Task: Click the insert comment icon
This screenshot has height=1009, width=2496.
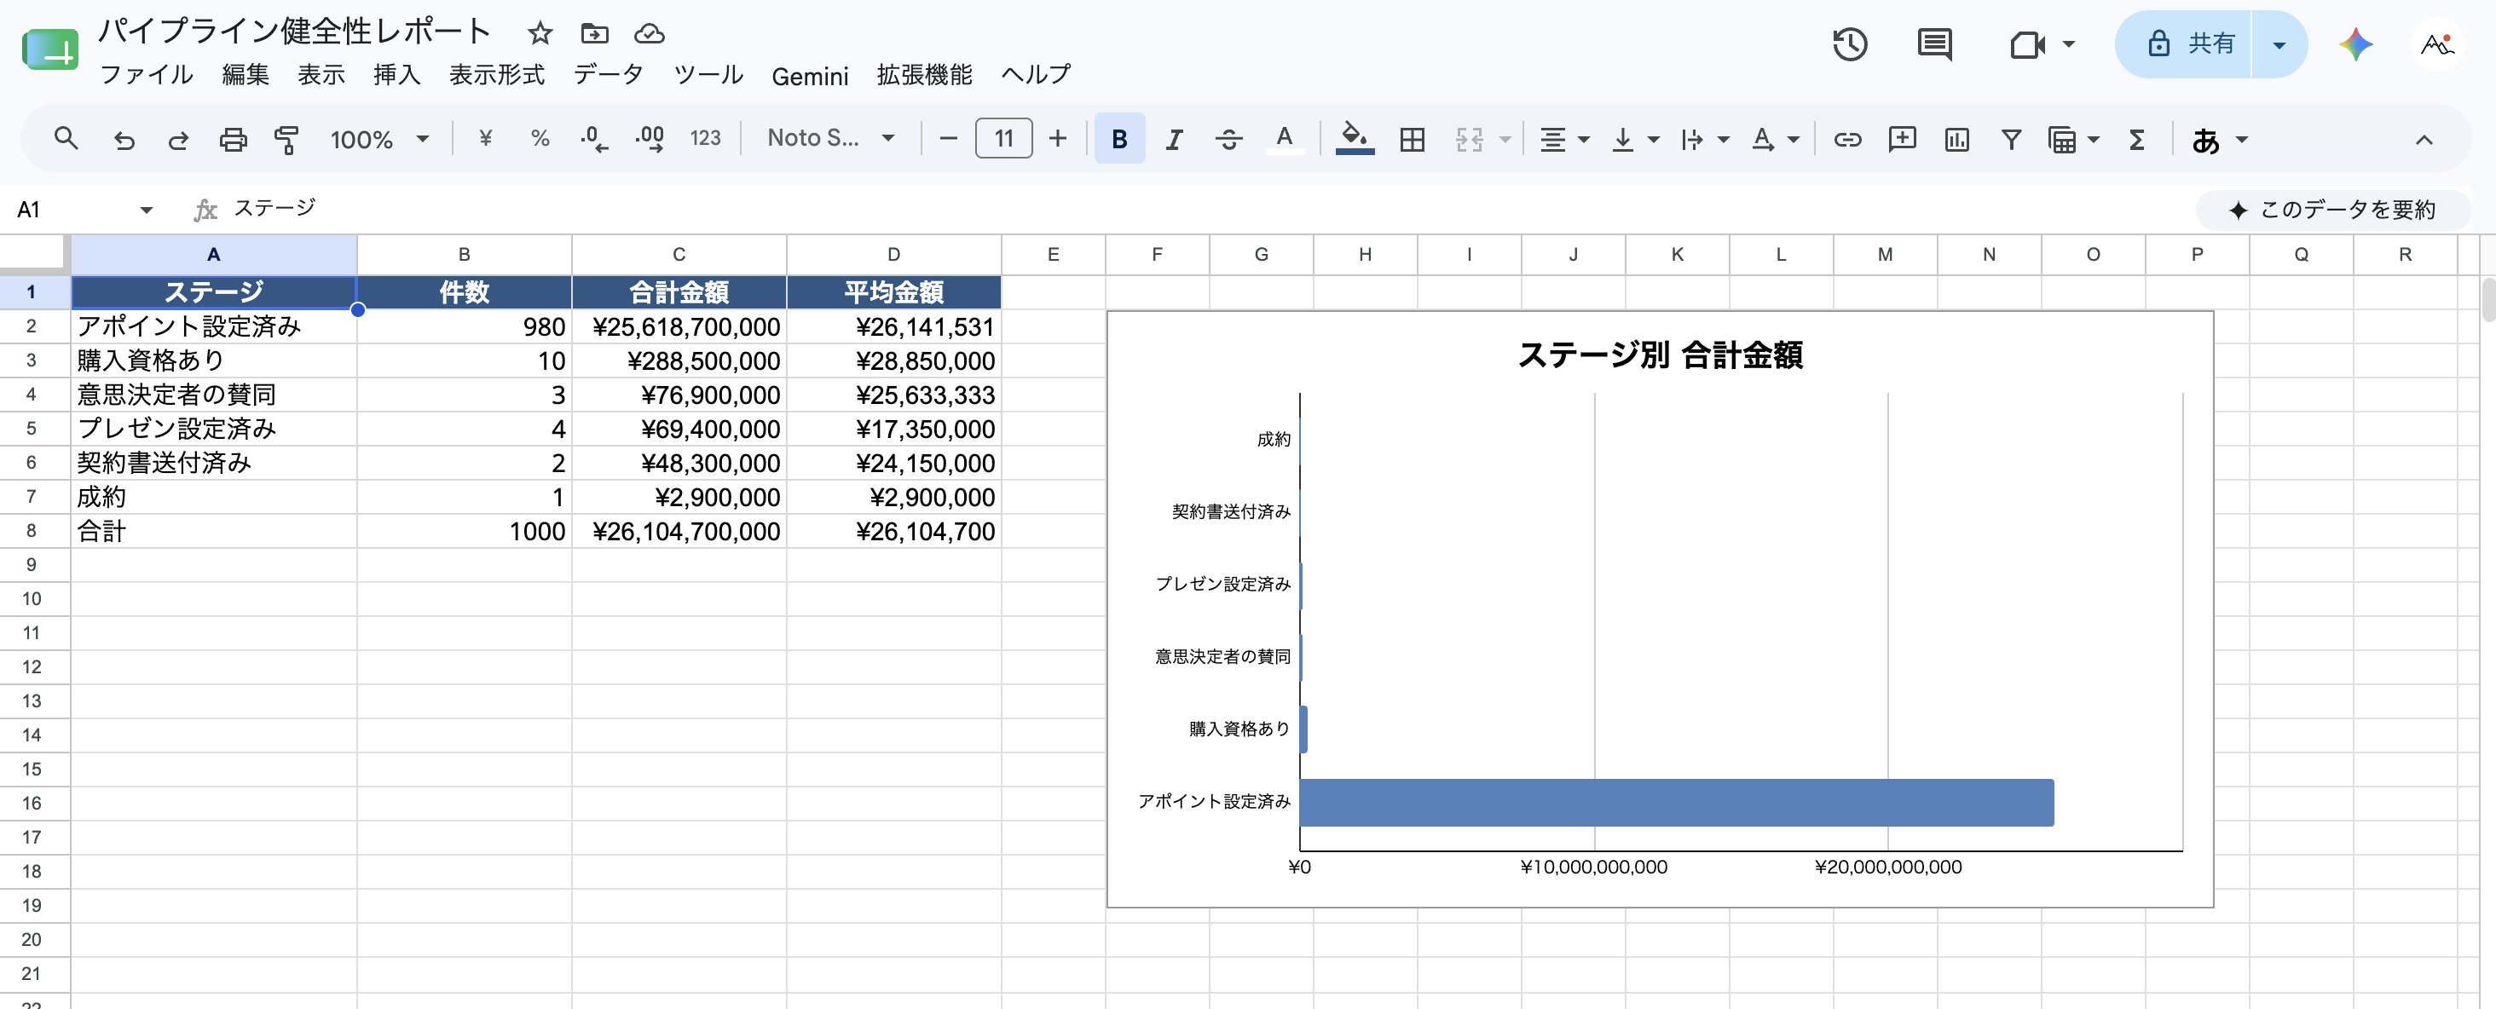Action: pyautogui.click(x=1902, y=140)
